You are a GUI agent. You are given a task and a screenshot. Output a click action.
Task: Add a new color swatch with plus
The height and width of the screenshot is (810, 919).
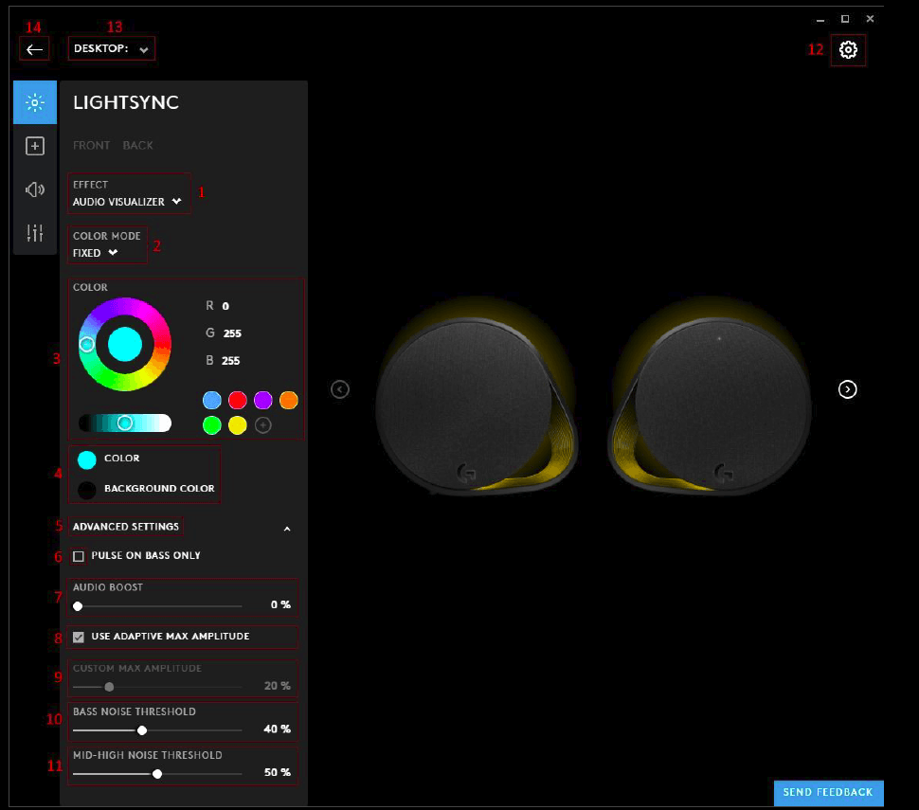click(263, 425)
